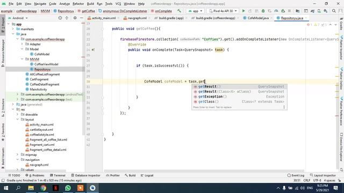Switch to build.gradle (app) tab
This screenshot has width=344, height=193.
(x=171, y=18)
